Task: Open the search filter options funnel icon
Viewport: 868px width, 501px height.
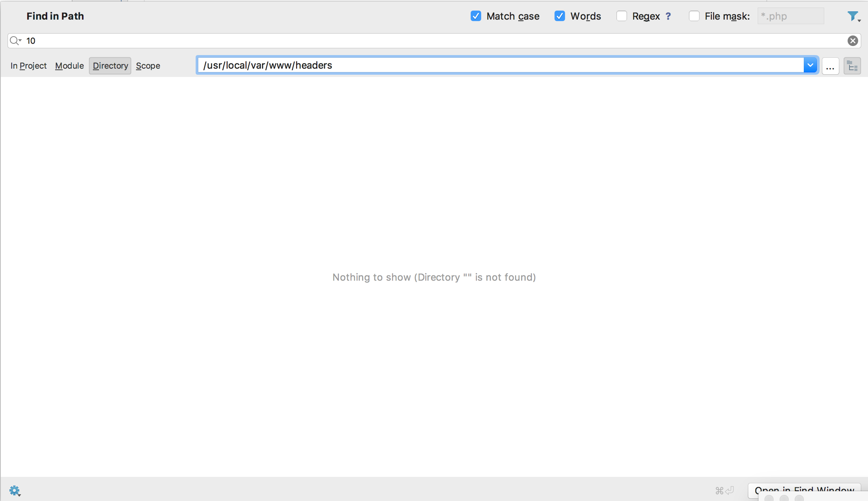Action: click(853, 16)
